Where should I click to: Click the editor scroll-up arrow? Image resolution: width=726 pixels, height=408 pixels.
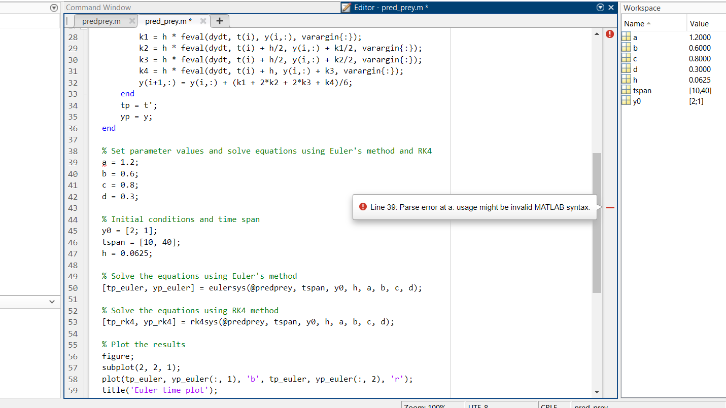tap(597, 34)
